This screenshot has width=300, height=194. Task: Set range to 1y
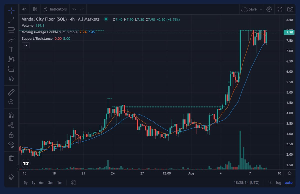tap(33, 183)
